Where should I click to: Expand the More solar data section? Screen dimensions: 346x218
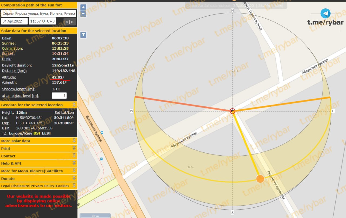(x=74, y=141)
